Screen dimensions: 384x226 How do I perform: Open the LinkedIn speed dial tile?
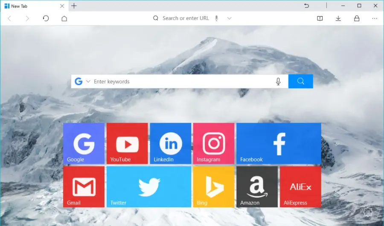(170, 143)
